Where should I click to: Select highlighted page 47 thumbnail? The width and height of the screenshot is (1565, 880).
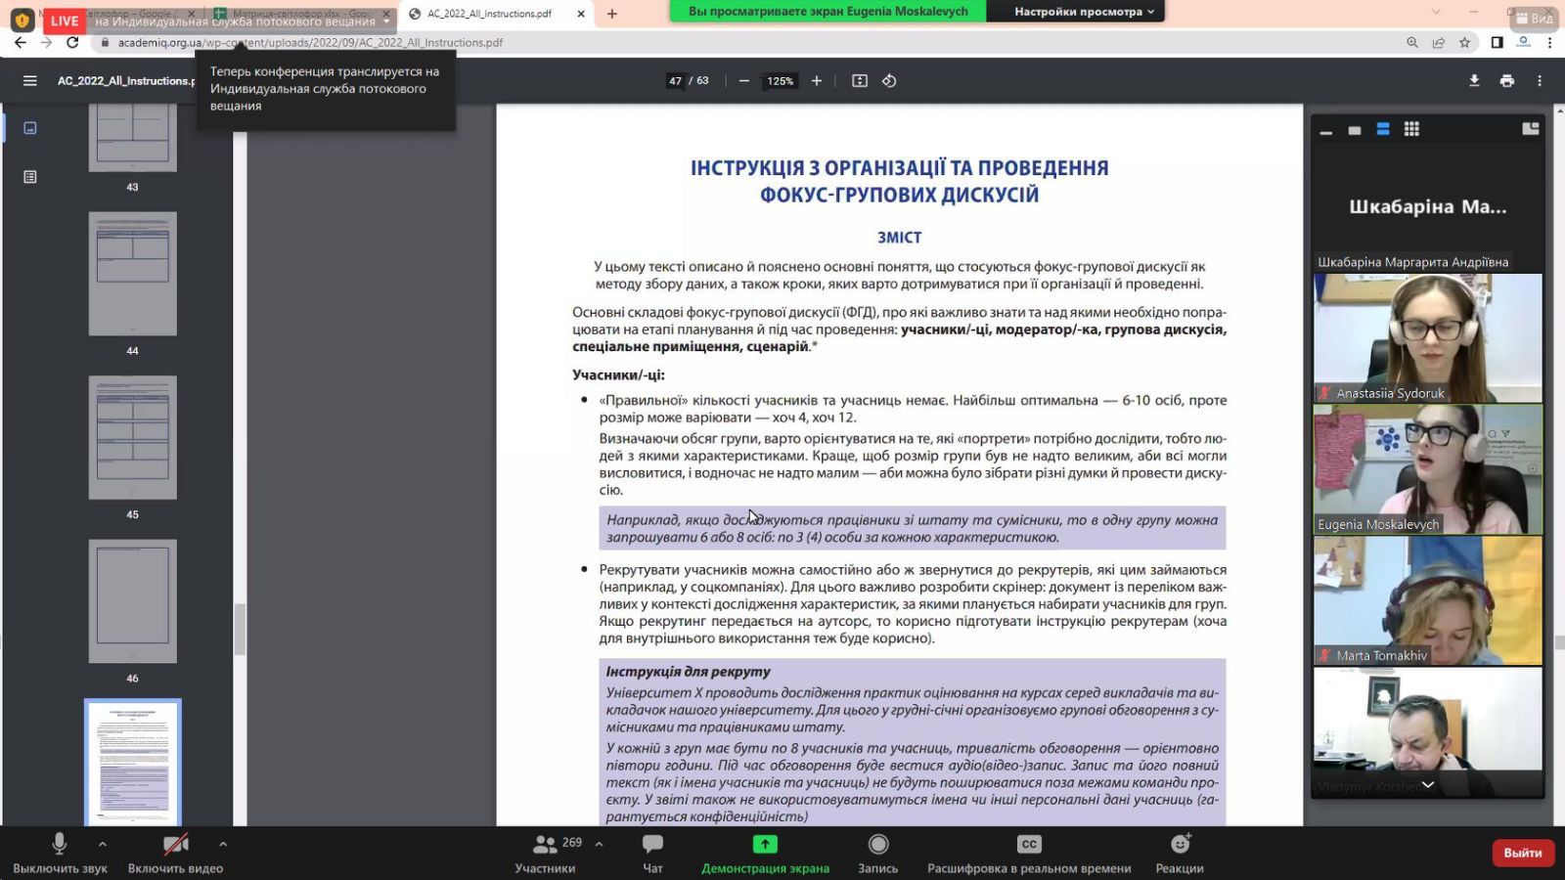tap(133, 763)
